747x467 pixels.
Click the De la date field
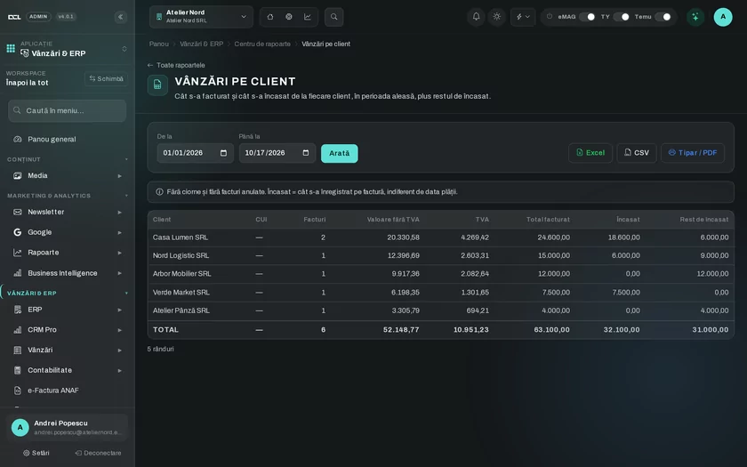tap(196, 153)
